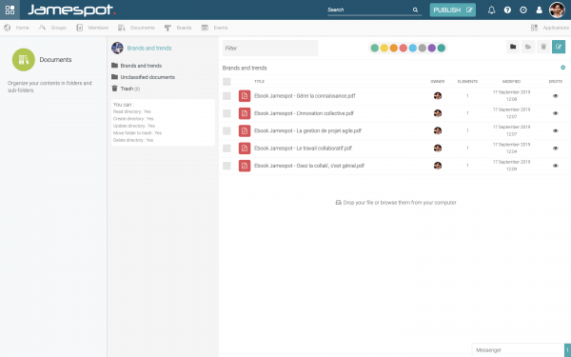
Task: Click the open folder move icon
Action: (528, 47)
